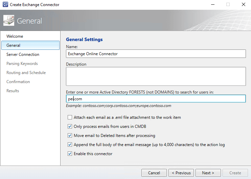Focus the Name input field
This screenshot has width=251, height=179.
(156, 54)
